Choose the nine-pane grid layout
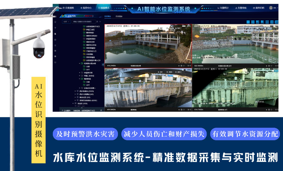The width and height of the screenshot is (283, 171). 267,22
